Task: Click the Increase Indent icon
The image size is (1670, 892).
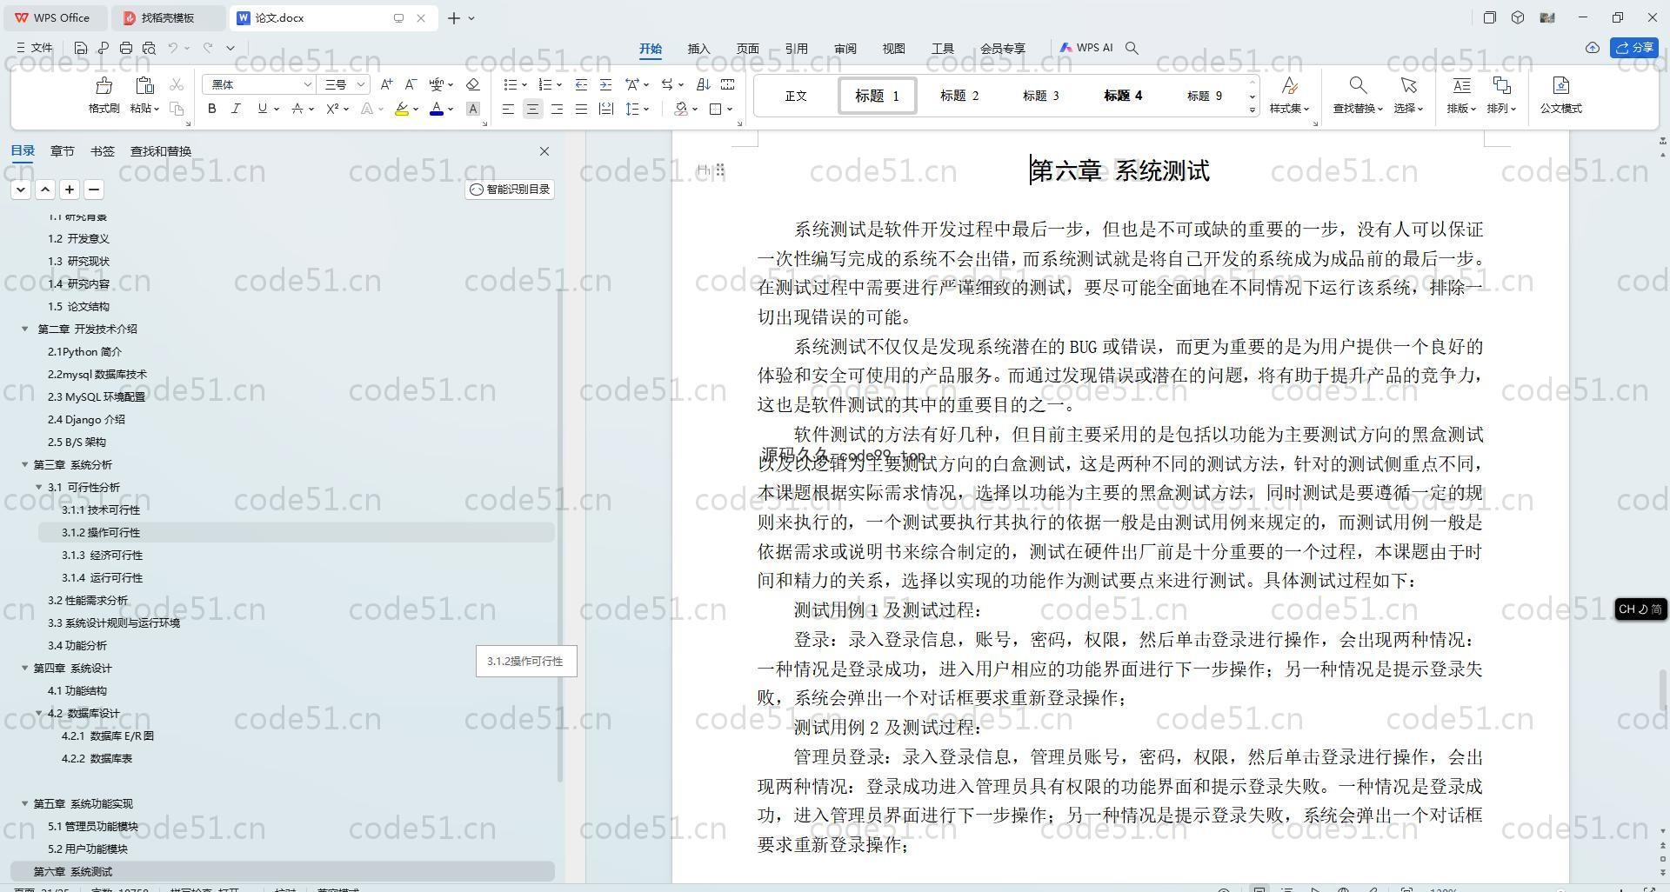Action: 606,84
